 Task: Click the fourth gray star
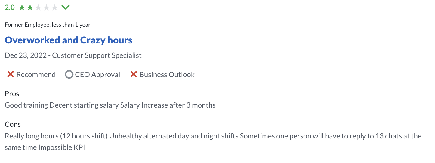pyautogui.click(x=46, y=7)
